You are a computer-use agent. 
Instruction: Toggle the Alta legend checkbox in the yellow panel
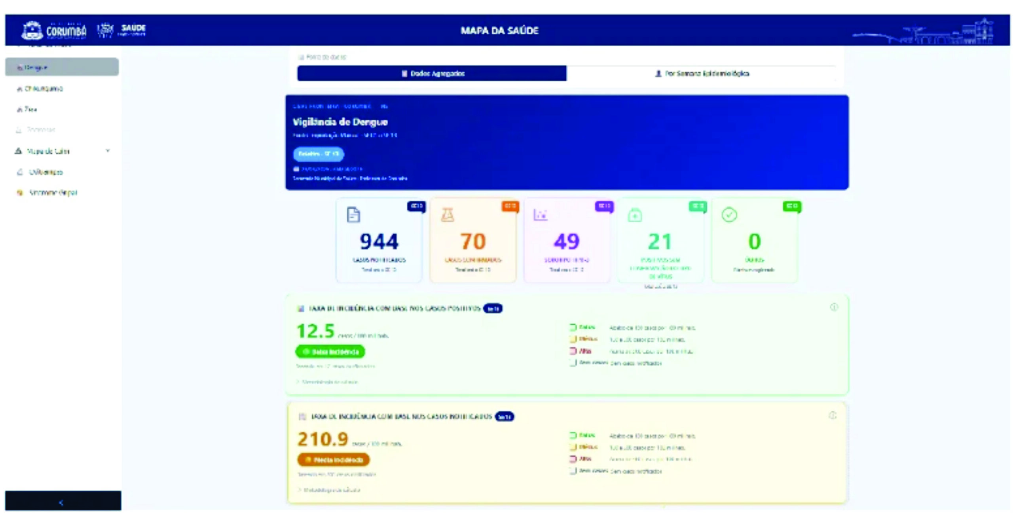573,459
